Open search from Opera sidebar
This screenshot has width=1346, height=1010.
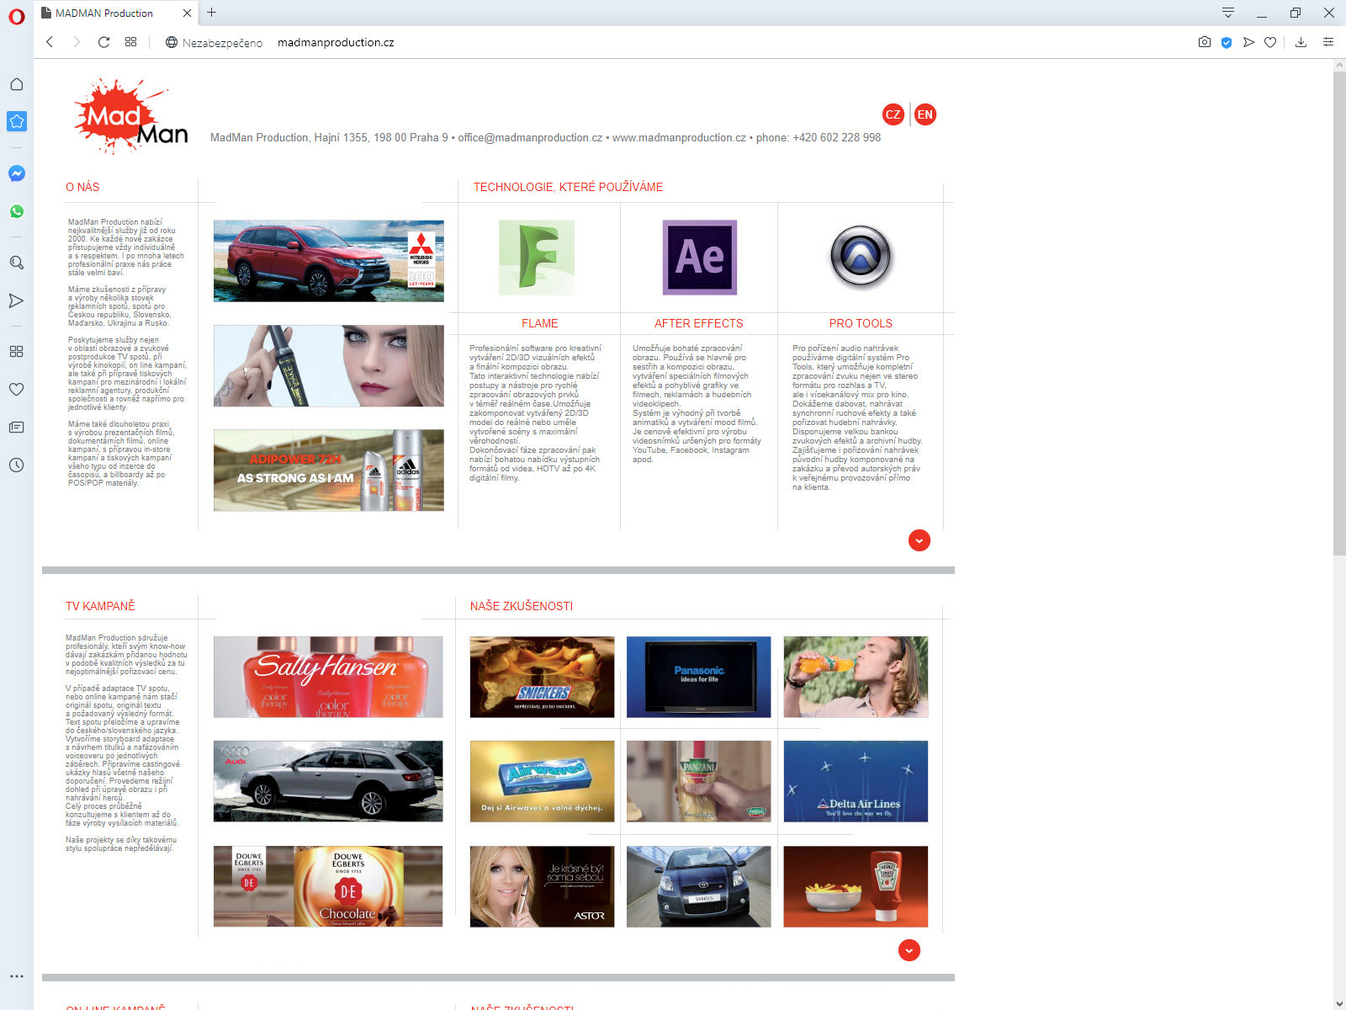(x=16, y=263)
